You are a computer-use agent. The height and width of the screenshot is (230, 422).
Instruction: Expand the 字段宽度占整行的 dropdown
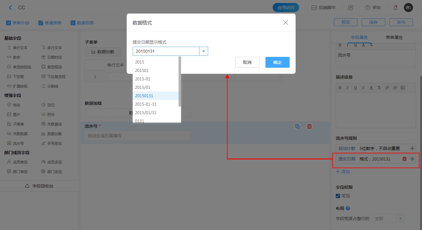click(x=401, y=219)
